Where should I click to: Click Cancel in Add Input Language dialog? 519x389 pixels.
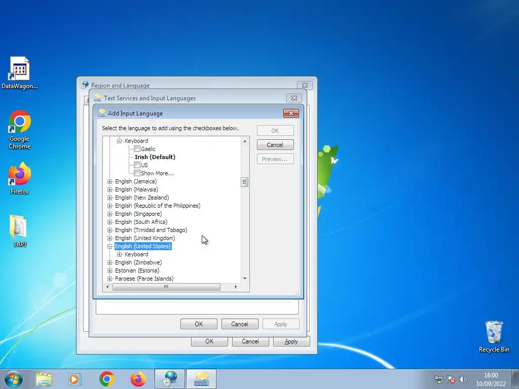tap(275, 145)
